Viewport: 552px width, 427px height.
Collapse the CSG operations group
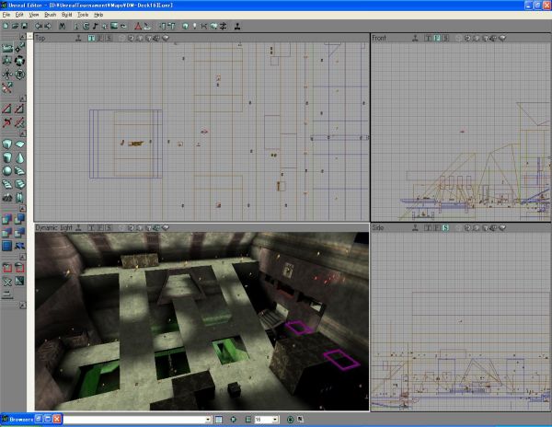pyautogui.click(x=22, y=208)
